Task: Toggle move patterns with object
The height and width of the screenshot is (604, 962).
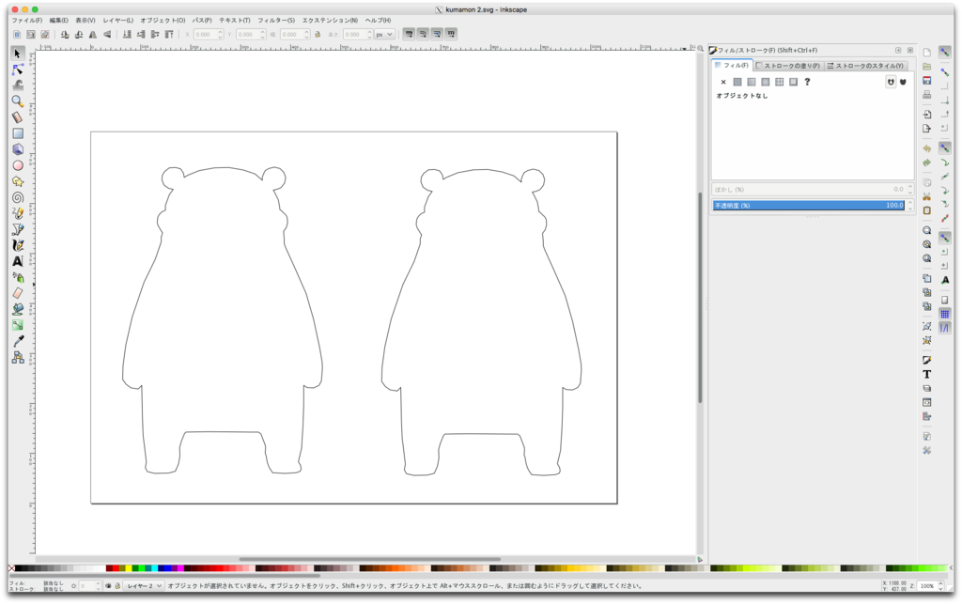Action: (x=451, y=35)
